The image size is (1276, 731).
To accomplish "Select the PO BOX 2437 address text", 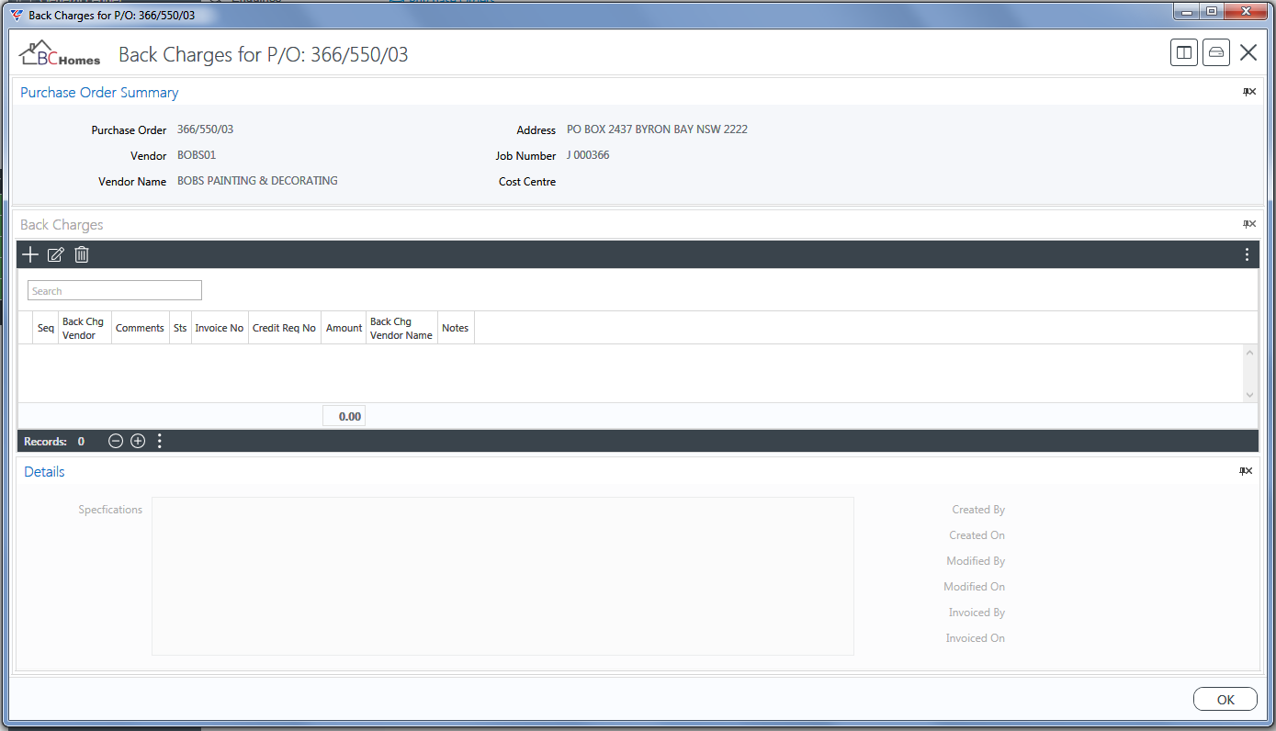I will click(657, 129).
